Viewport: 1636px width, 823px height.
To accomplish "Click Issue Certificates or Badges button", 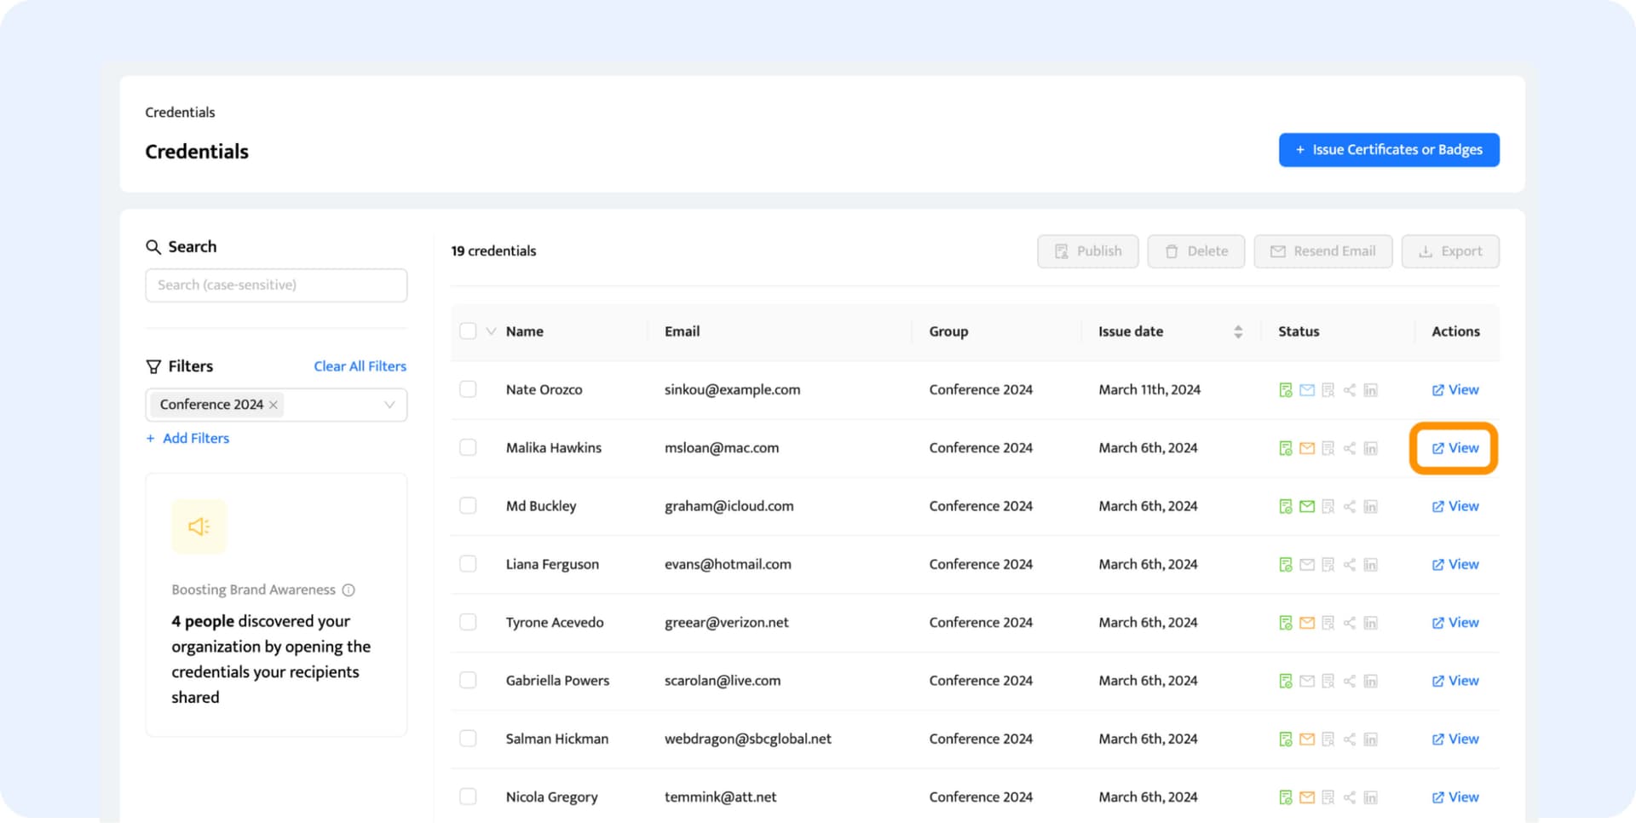I will [1388, 150].
